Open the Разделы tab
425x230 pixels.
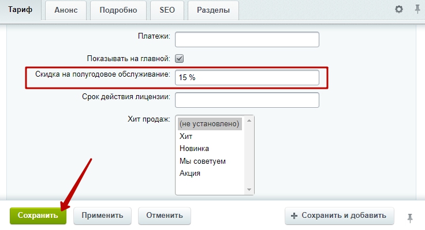click(x=213, y=10)
